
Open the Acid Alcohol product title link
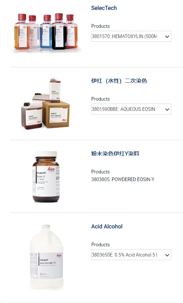coord(107,226)
